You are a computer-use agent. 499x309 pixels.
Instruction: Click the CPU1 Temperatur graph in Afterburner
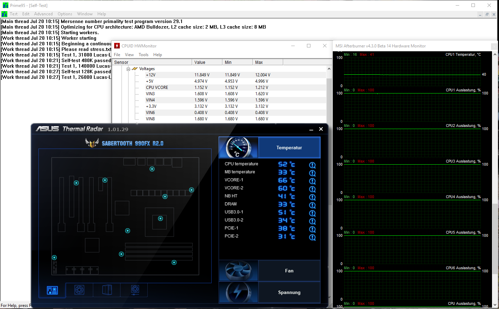pos(412,71)
